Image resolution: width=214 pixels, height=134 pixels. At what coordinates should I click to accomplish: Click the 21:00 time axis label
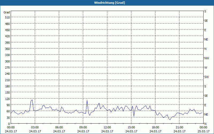click(179, 128)
